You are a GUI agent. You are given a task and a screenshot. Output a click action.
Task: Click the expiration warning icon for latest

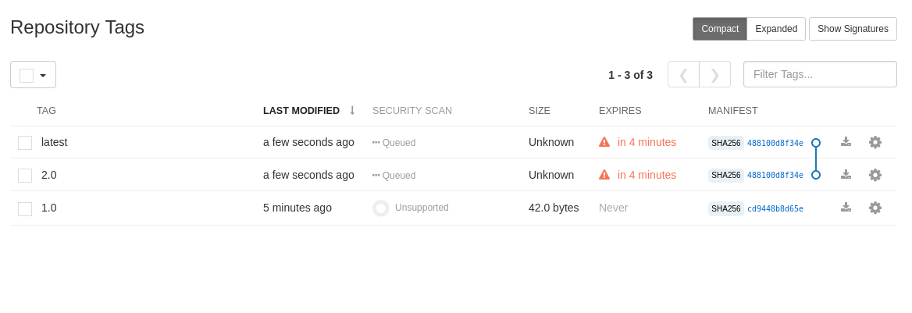[x=604, y=142]
